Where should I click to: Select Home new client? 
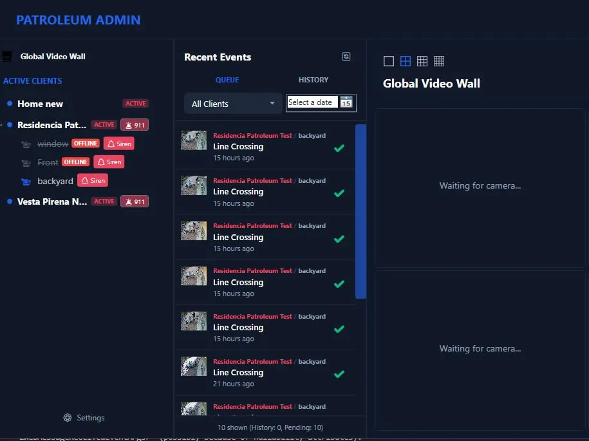click(40, 104)
